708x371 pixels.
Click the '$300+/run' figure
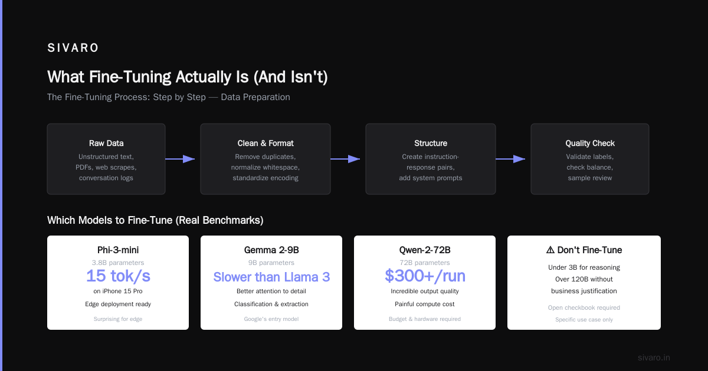[425, 276]
